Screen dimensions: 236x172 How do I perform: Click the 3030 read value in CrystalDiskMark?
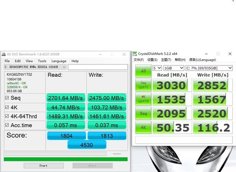(172, 85)
